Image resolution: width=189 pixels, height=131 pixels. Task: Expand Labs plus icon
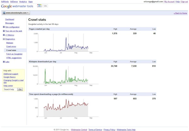pyautogui.click(x=4, y=62)
